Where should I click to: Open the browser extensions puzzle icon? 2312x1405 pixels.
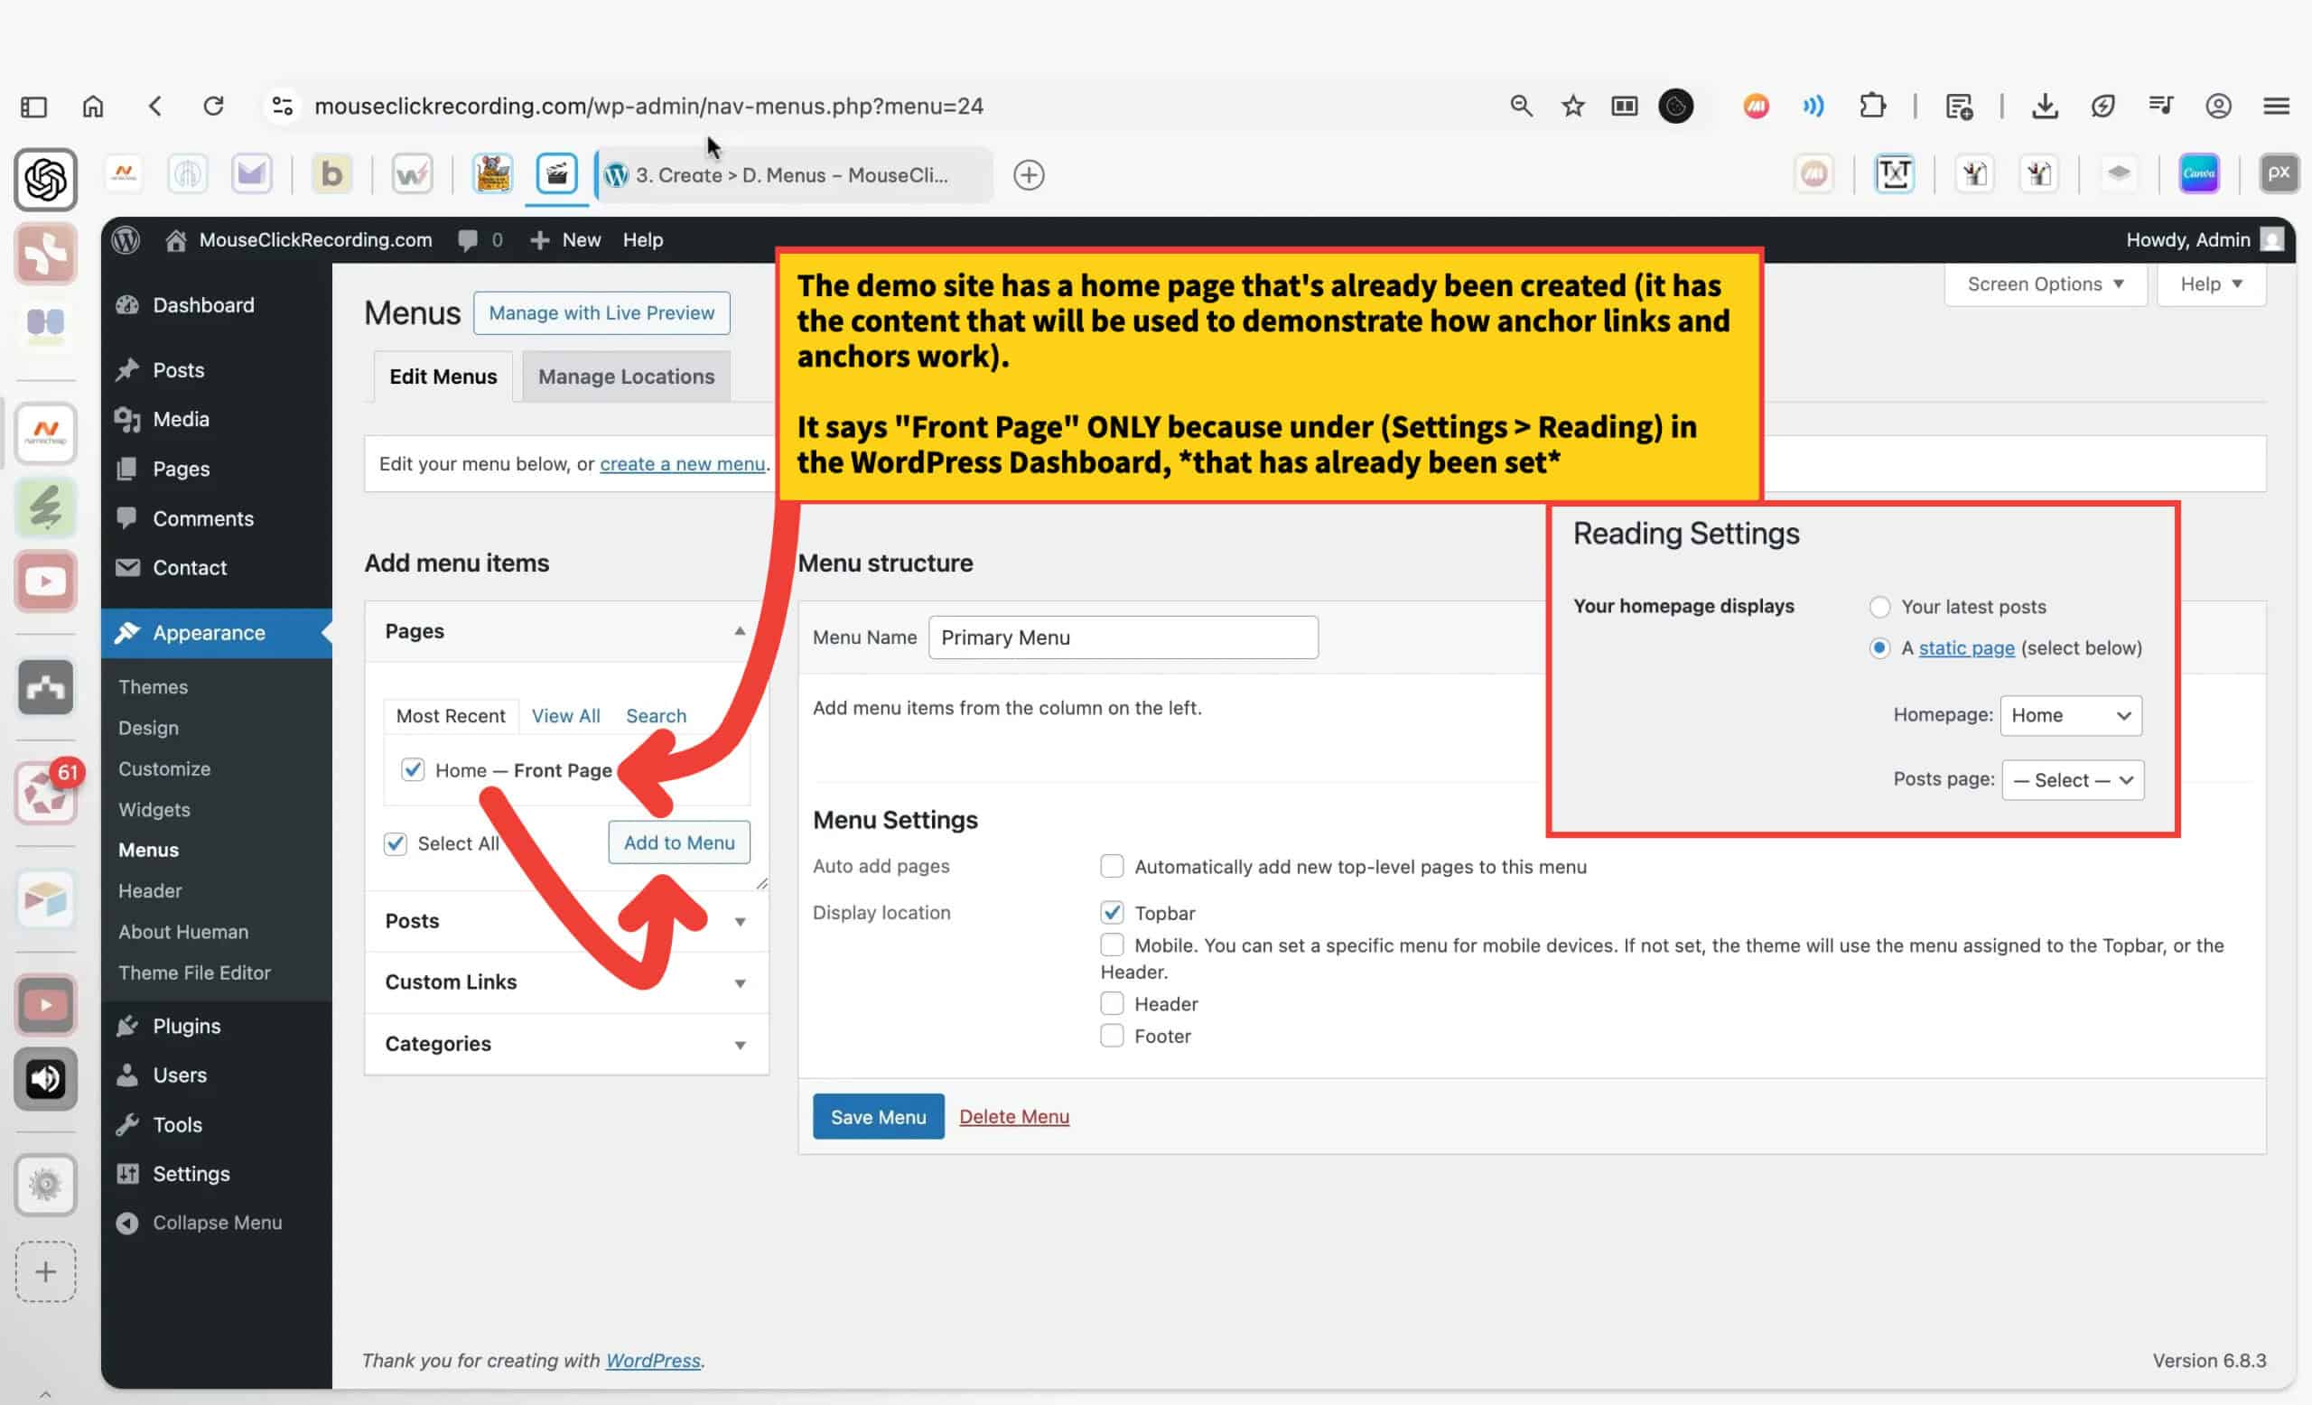(1872, 106)
